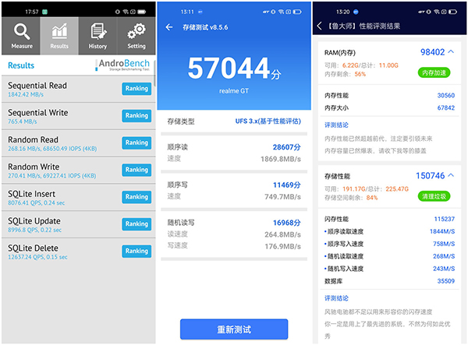
Task: Collapse the RAM(内存) score section
Action: pos(452,52)
